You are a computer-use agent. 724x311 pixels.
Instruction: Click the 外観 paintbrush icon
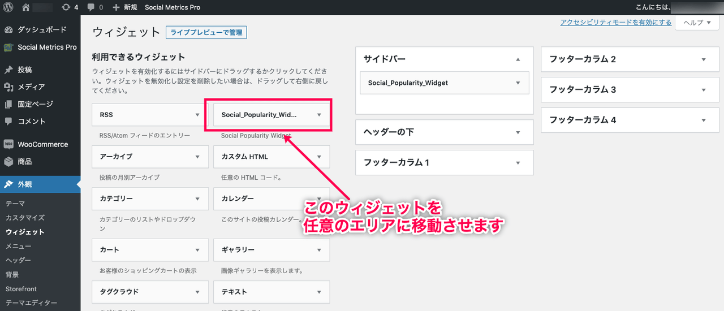(8, 184)
